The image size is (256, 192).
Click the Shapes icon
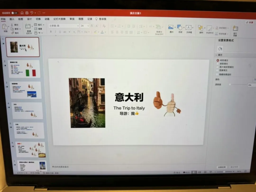coord(180,27)
